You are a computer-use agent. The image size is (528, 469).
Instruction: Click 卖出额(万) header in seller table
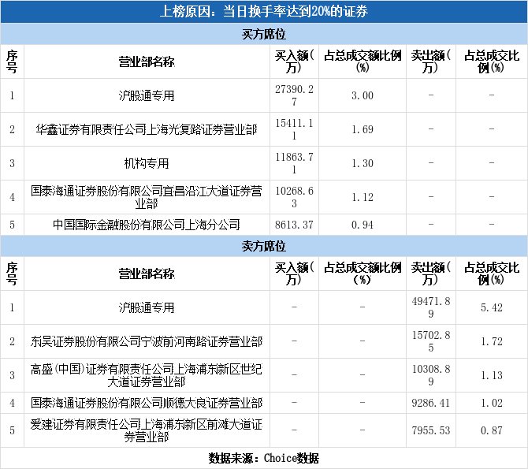click(431, 274)
